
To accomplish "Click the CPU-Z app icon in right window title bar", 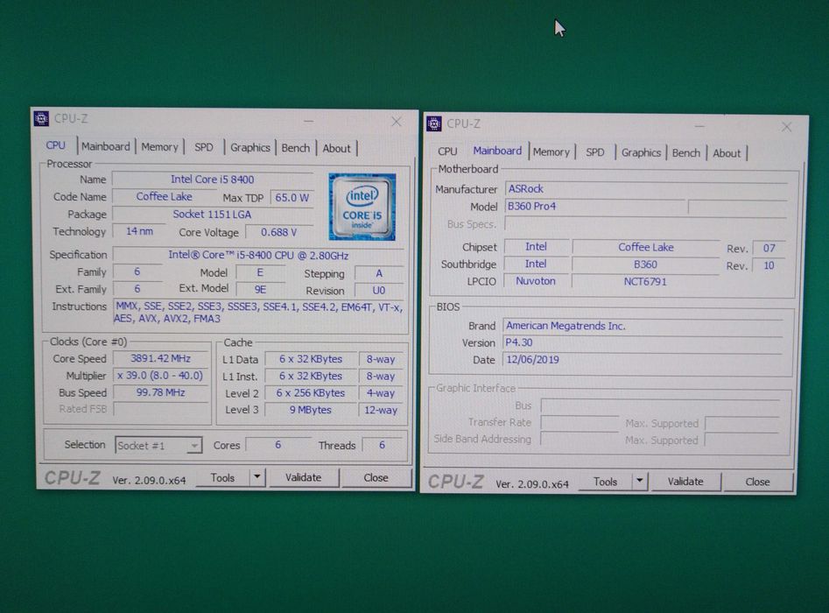I will click(x=434, y=123).
